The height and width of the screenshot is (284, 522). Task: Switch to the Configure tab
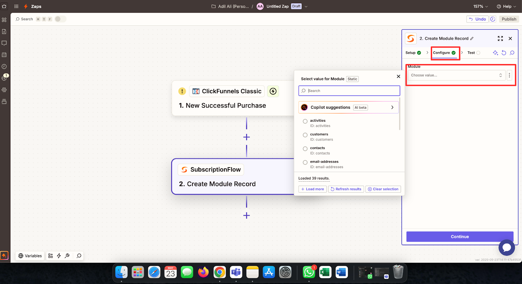click(x=444, y=53)
